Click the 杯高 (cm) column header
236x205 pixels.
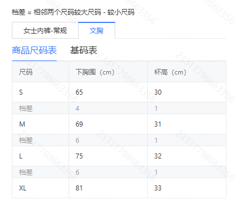170,72
